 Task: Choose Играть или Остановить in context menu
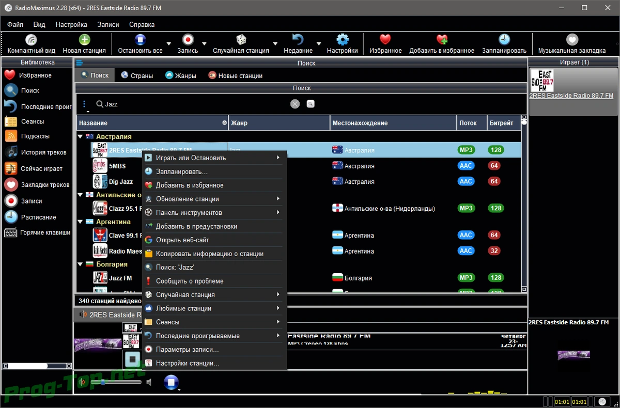(x=213, y=158)
